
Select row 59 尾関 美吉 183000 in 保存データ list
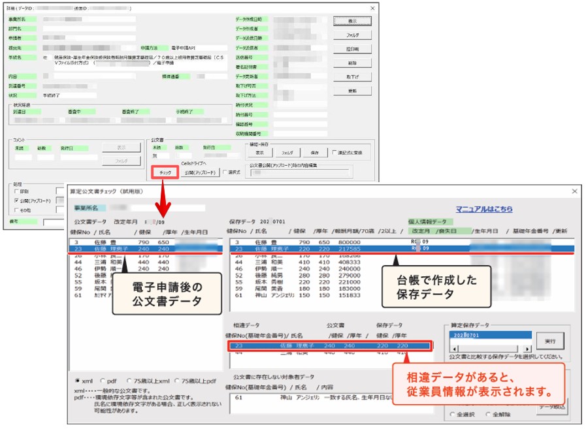(402, 289)
